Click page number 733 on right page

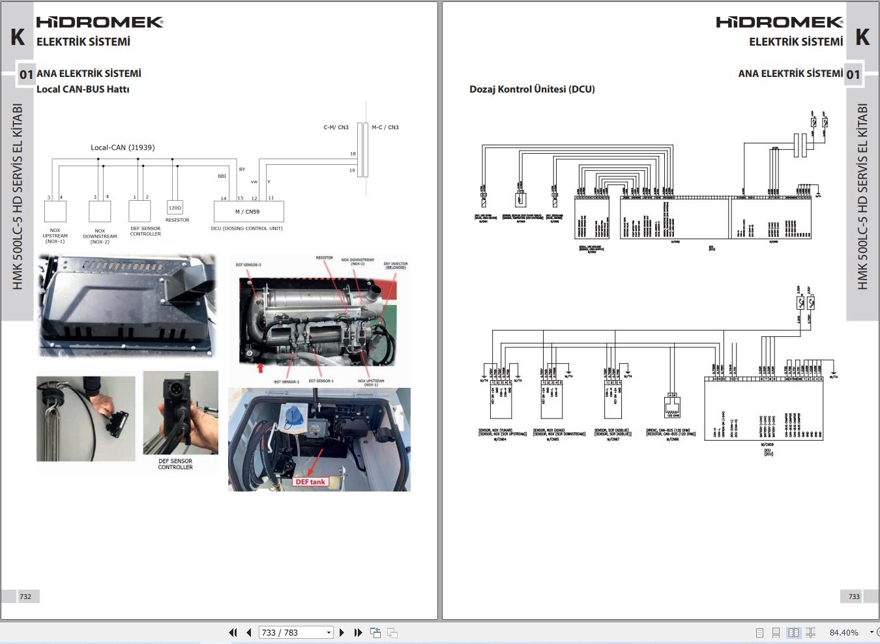point(854,596)
